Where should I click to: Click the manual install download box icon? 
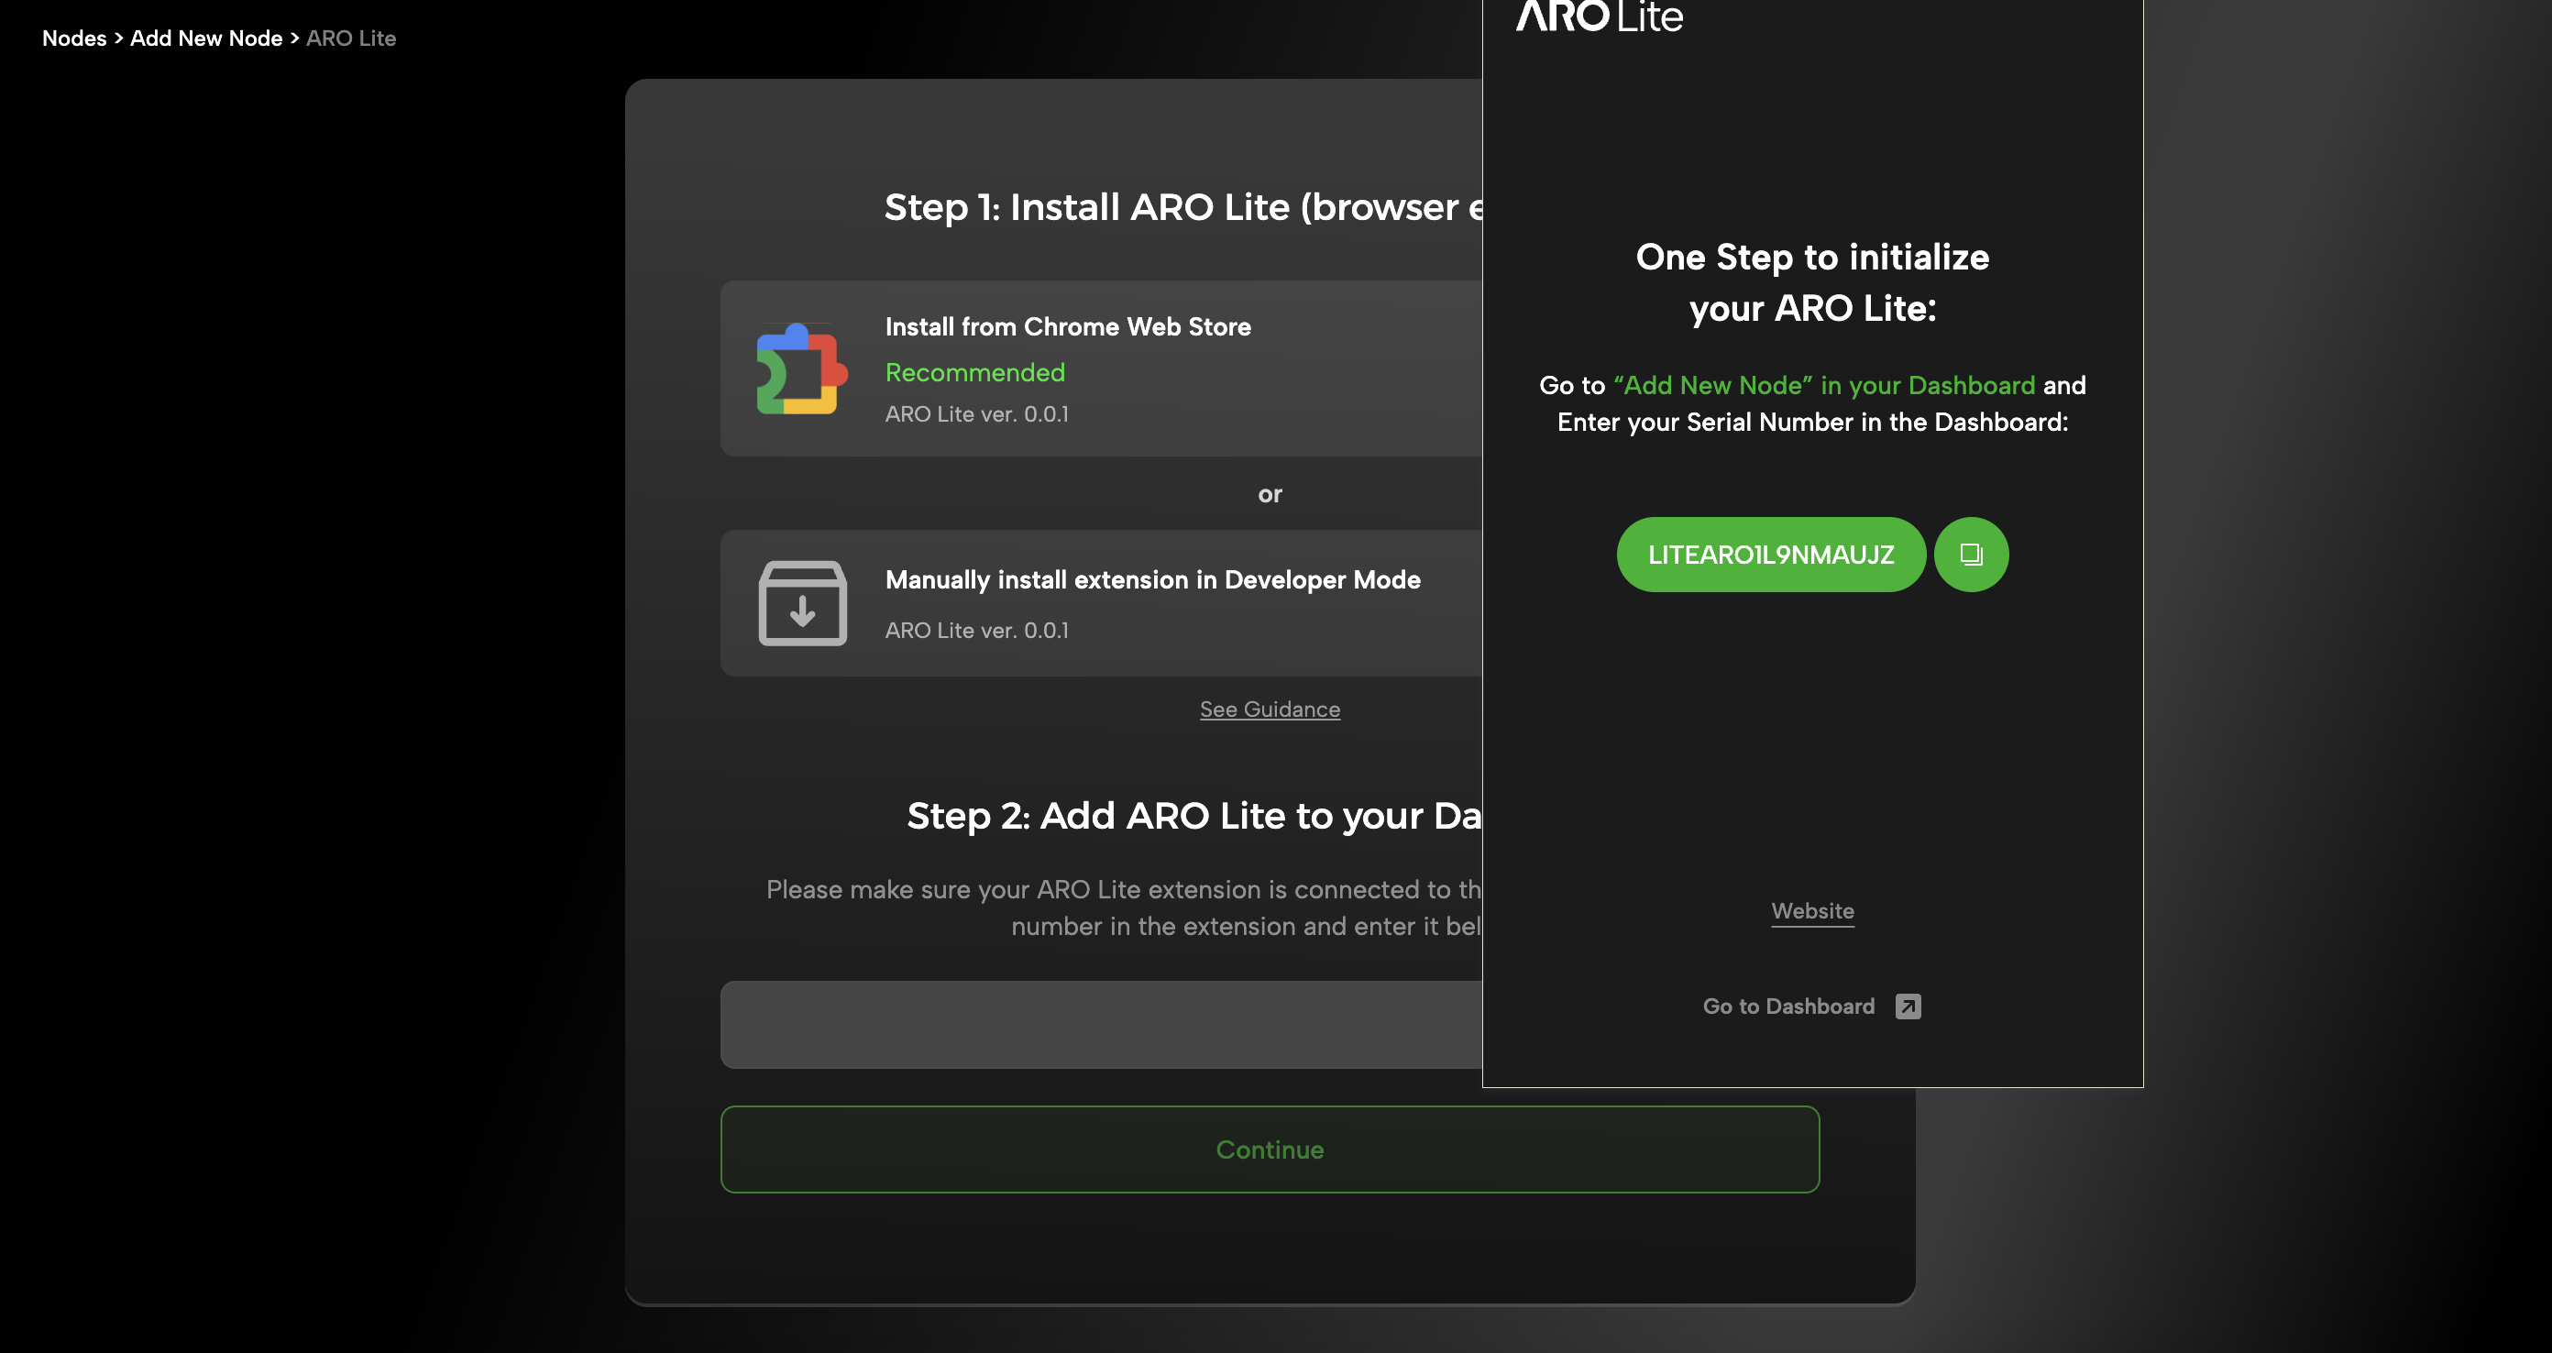coord(802,603)
